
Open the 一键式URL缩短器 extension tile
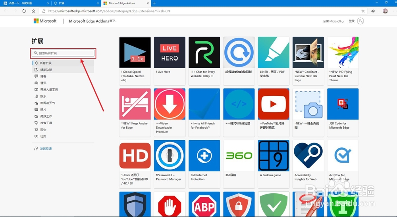click(x=239, y=112)
